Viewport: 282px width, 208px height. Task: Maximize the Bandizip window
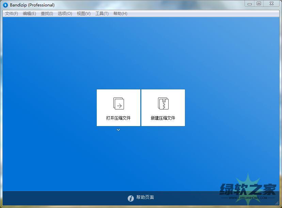[259, 4]
